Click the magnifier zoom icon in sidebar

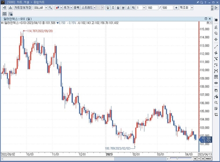216,103
